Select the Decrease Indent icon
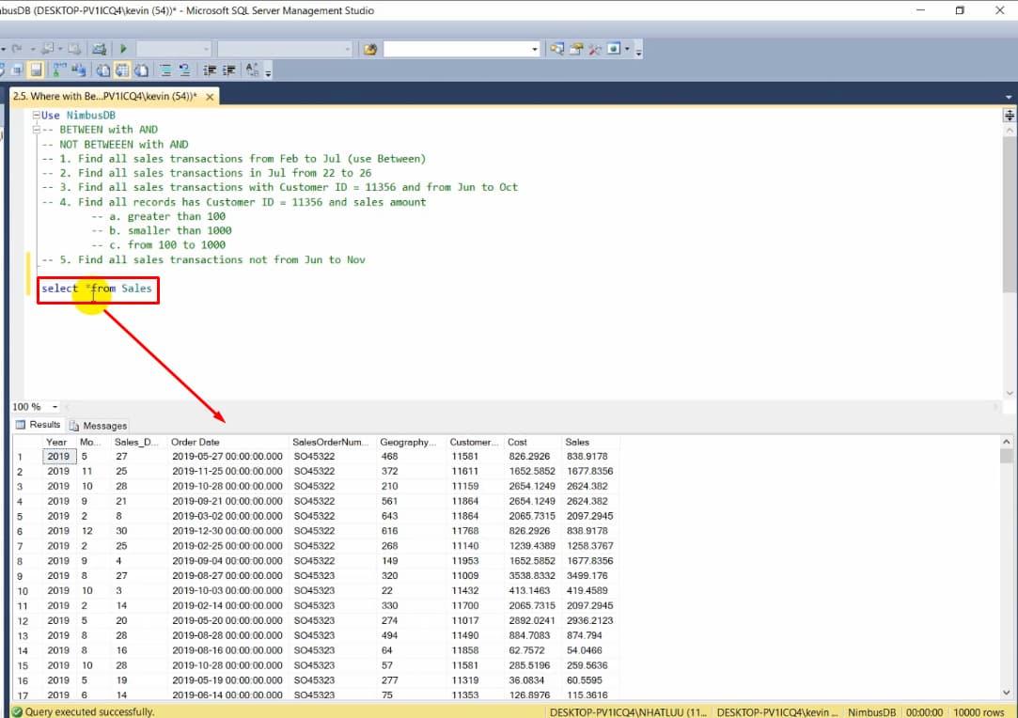Image resolution: width=1018 pixels, height=718 pixels. (209, 69)
